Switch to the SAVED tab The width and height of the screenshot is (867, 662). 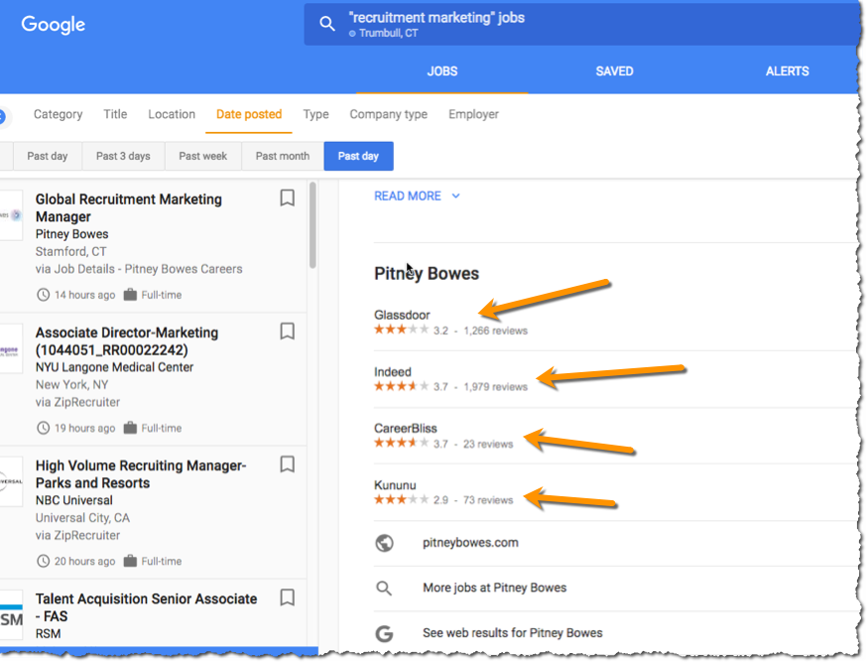614,71
